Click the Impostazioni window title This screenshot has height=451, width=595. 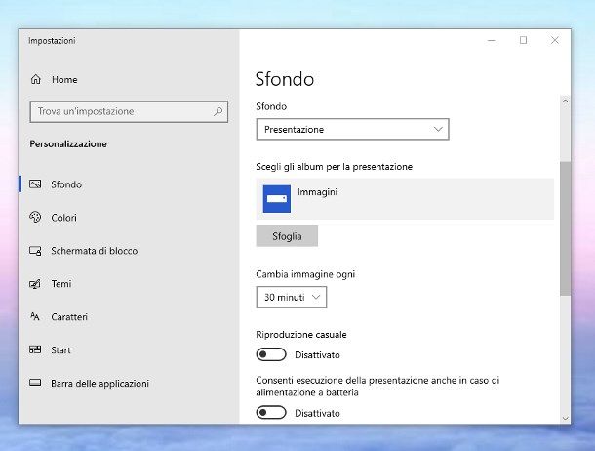coord(52,41)
